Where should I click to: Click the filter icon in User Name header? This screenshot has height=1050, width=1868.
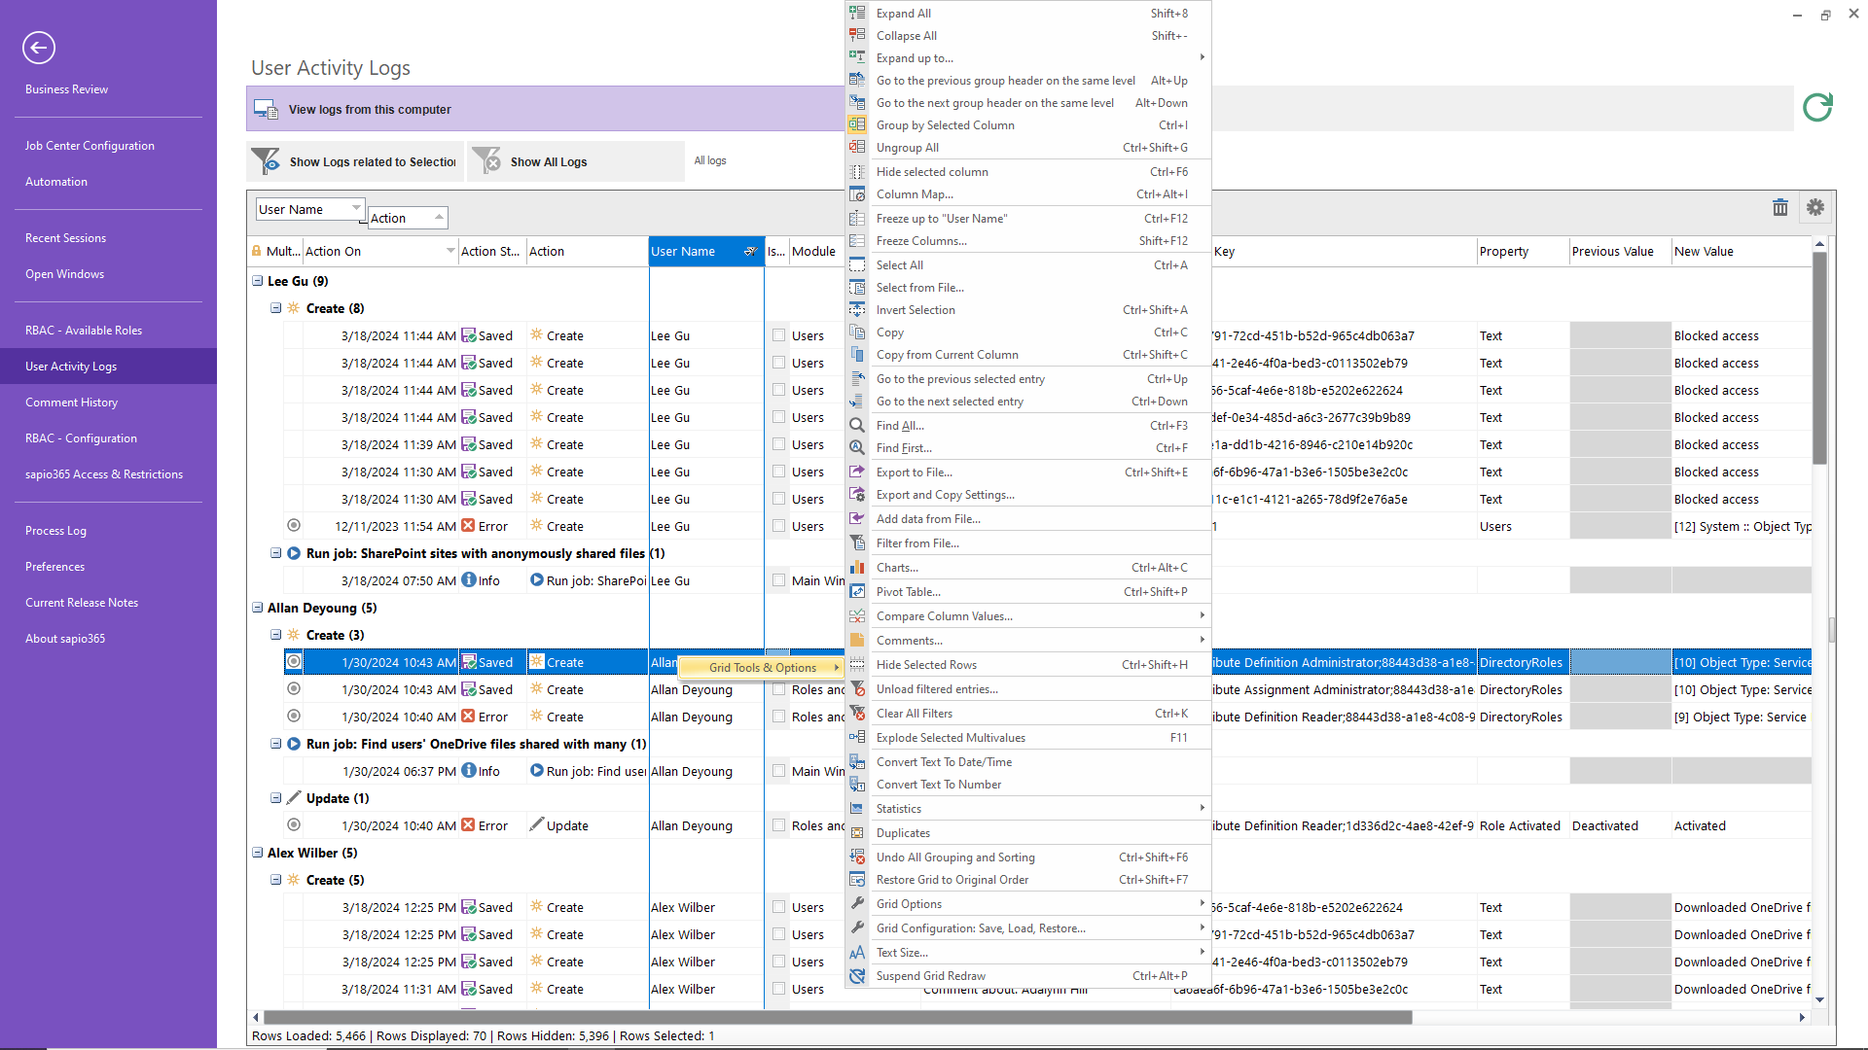point(750,251)
